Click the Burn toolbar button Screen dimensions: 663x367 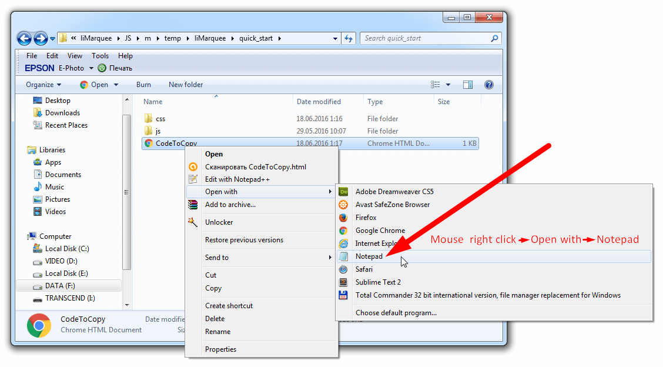click(x=143, y=85)
